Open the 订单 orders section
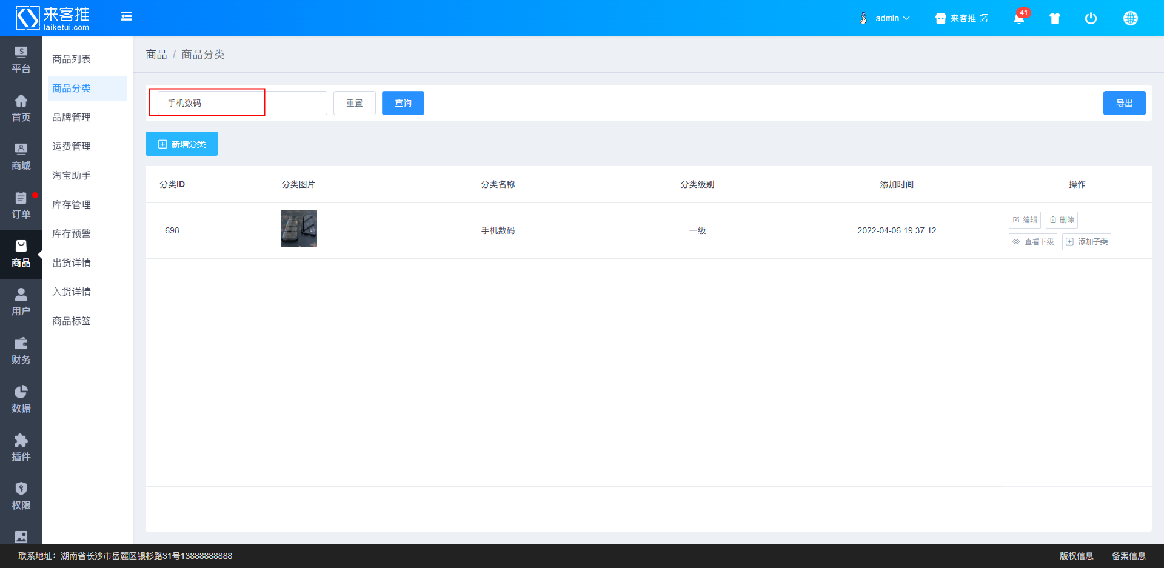Image resolution: width=1164 pixels, height=568 pixels. 21,206
